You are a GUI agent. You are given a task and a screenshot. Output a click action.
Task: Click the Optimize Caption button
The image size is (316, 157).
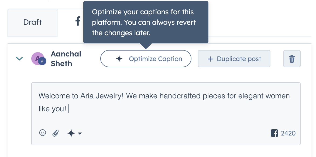[146, 59]
